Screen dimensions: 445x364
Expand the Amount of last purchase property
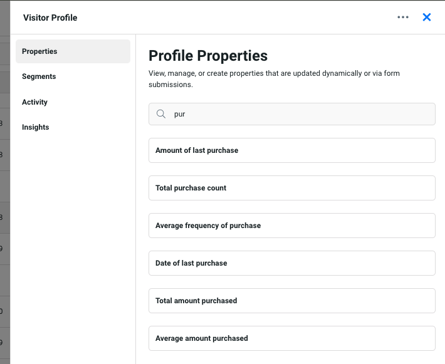(x=291, y=150)
